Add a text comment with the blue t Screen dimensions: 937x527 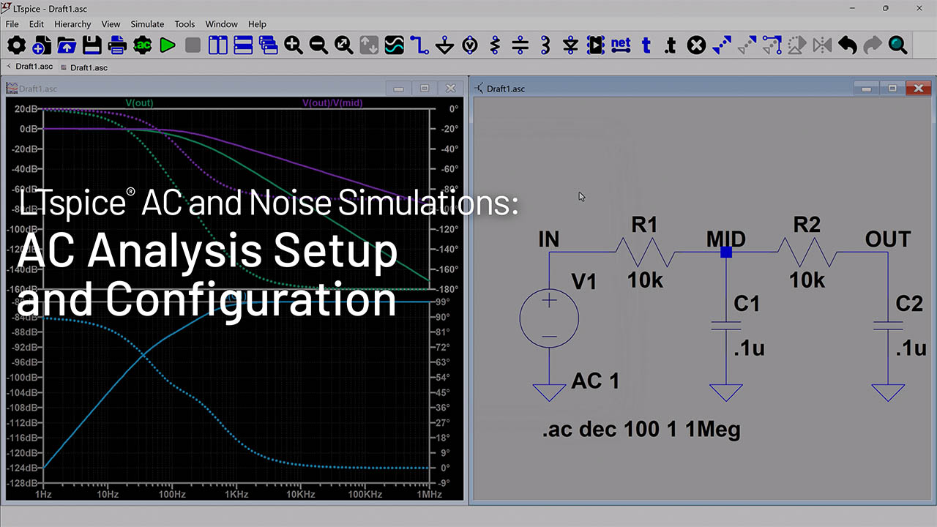coord(646,45)
